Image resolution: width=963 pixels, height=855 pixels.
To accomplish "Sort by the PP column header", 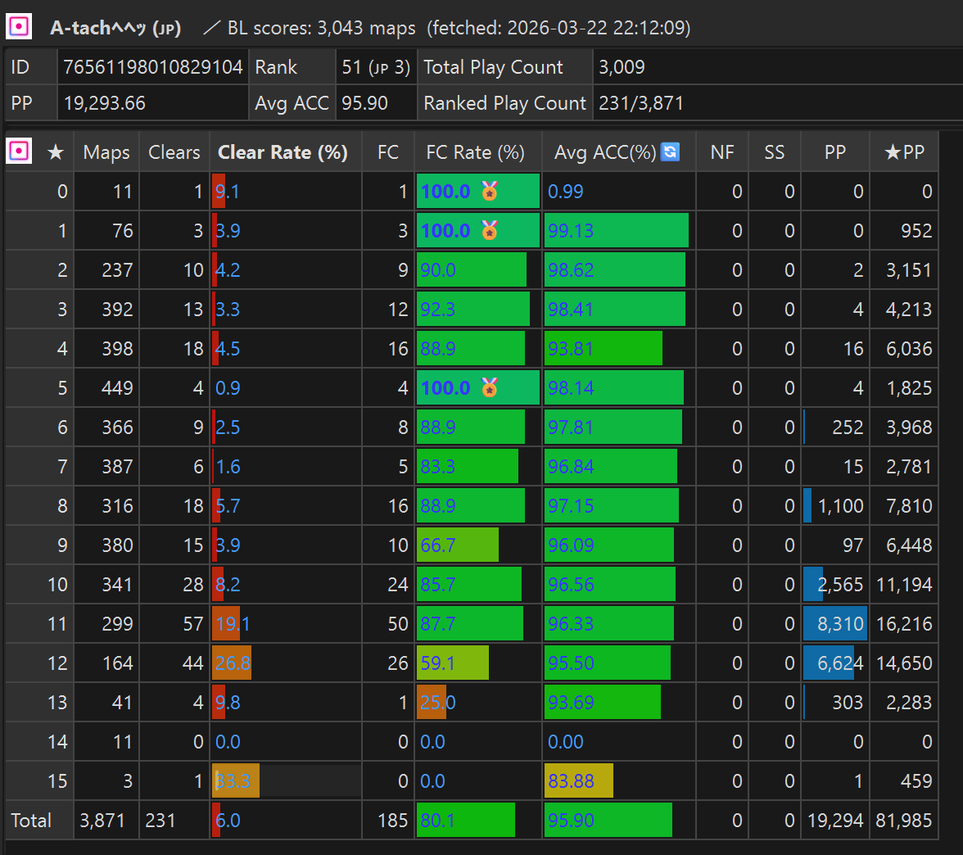I will click(x=835, y=152).
